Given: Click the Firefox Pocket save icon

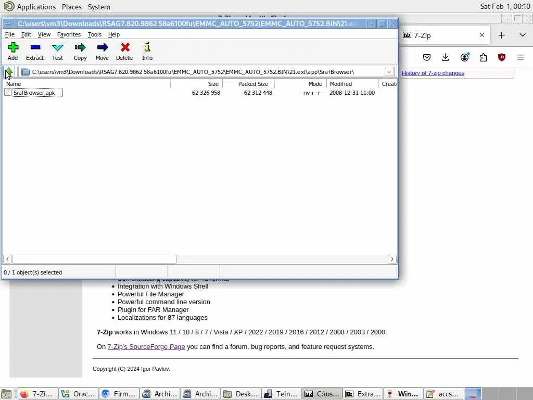Looking at the screenshot, I should [427, 57].
